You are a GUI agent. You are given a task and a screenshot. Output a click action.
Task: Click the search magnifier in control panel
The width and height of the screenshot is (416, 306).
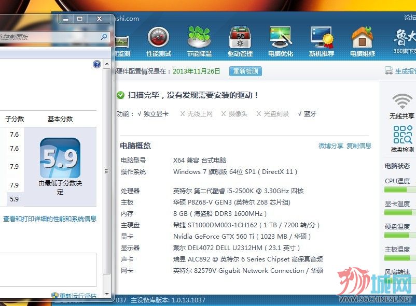coord(104,37)
